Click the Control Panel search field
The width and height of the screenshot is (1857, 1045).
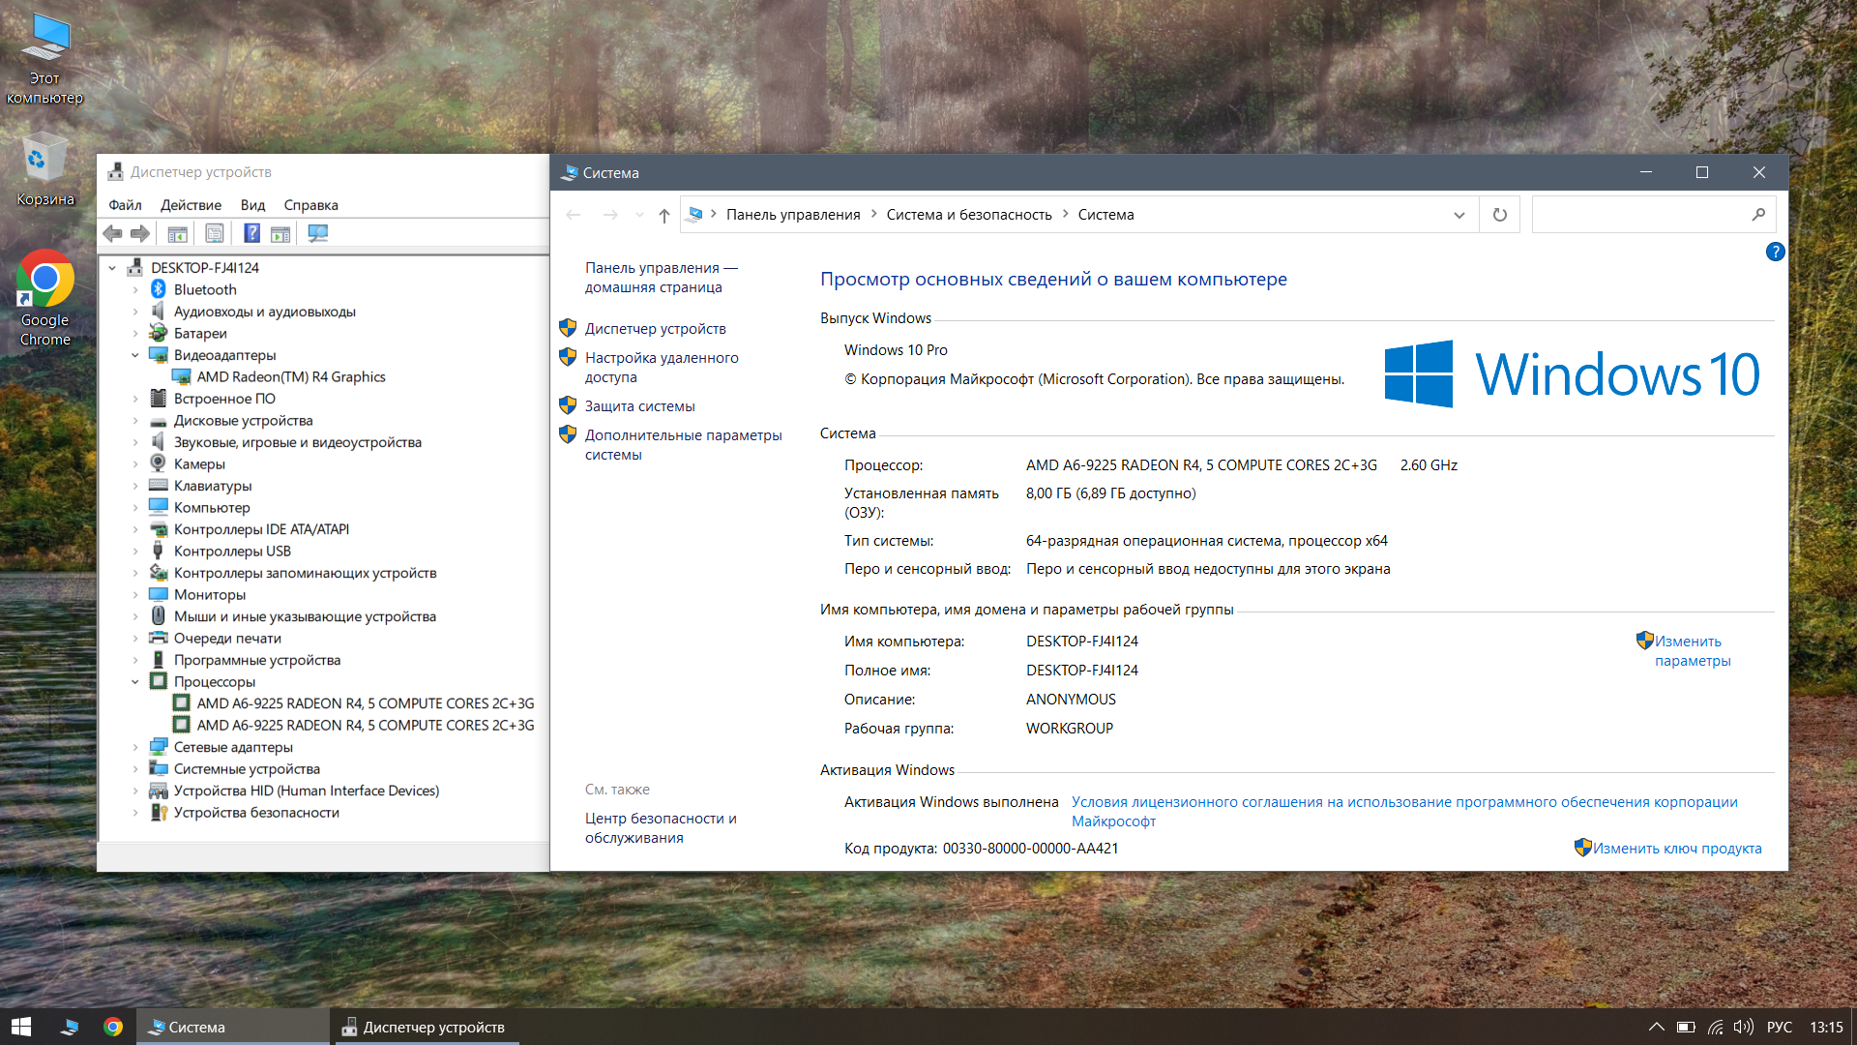pyautogui.click(x=1641, y=215)
